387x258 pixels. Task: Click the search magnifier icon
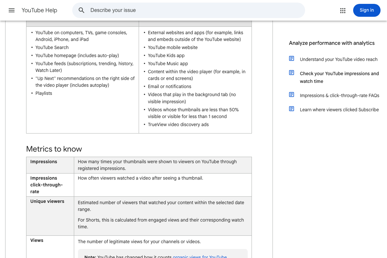82,10
